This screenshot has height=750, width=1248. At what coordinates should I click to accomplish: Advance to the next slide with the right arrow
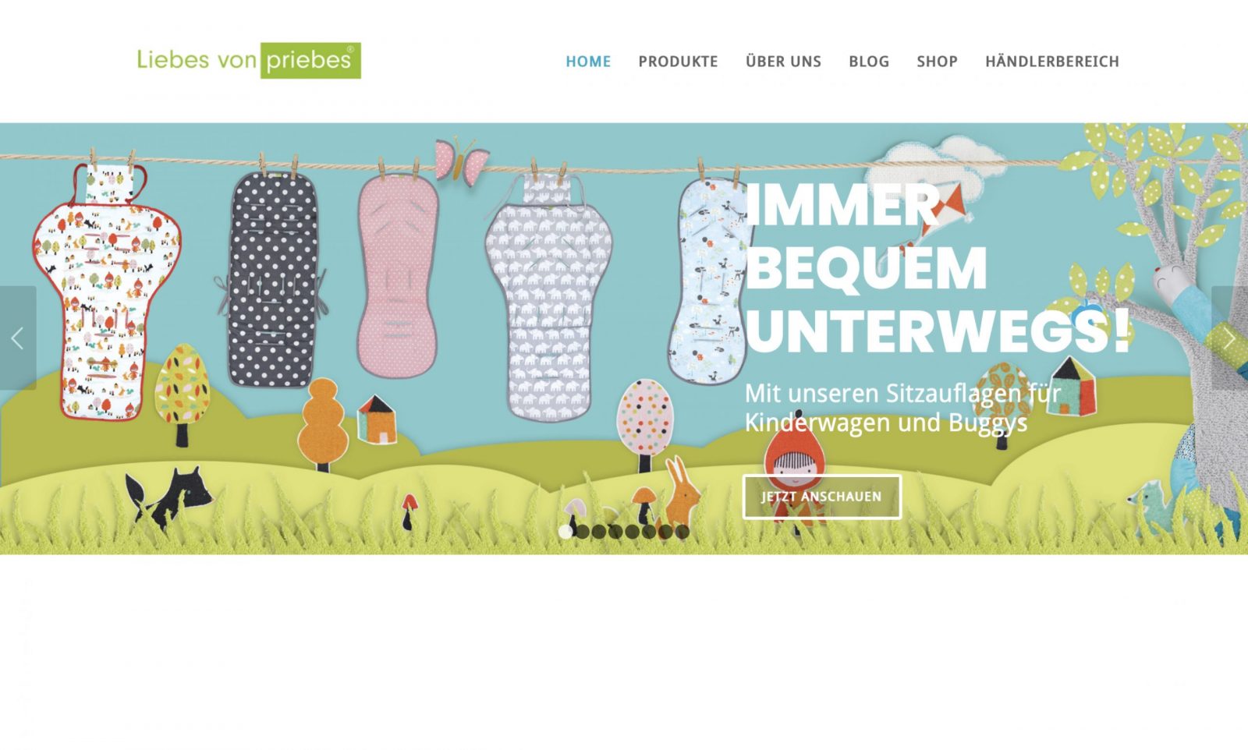(x=1229, y=338)
